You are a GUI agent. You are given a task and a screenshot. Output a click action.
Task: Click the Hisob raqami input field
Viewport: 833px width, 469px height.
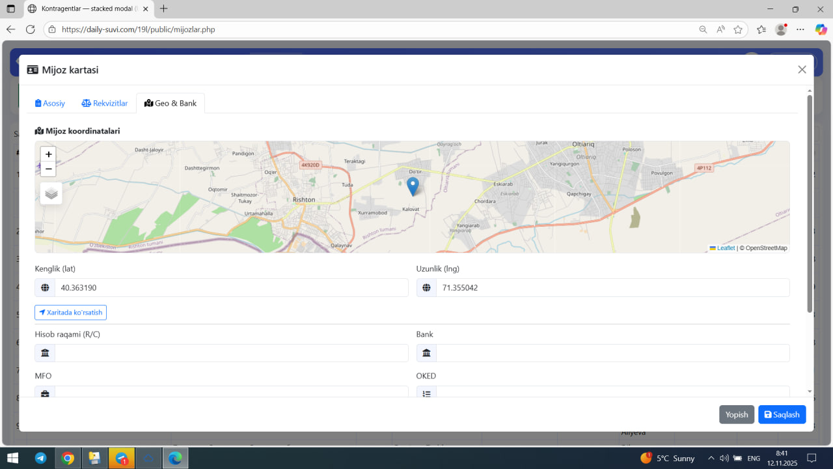(231, 353)
